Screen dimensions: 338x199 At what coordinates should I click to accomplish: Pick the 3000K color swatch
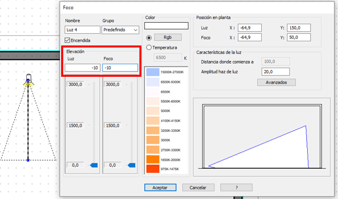(x=153, y=140)
